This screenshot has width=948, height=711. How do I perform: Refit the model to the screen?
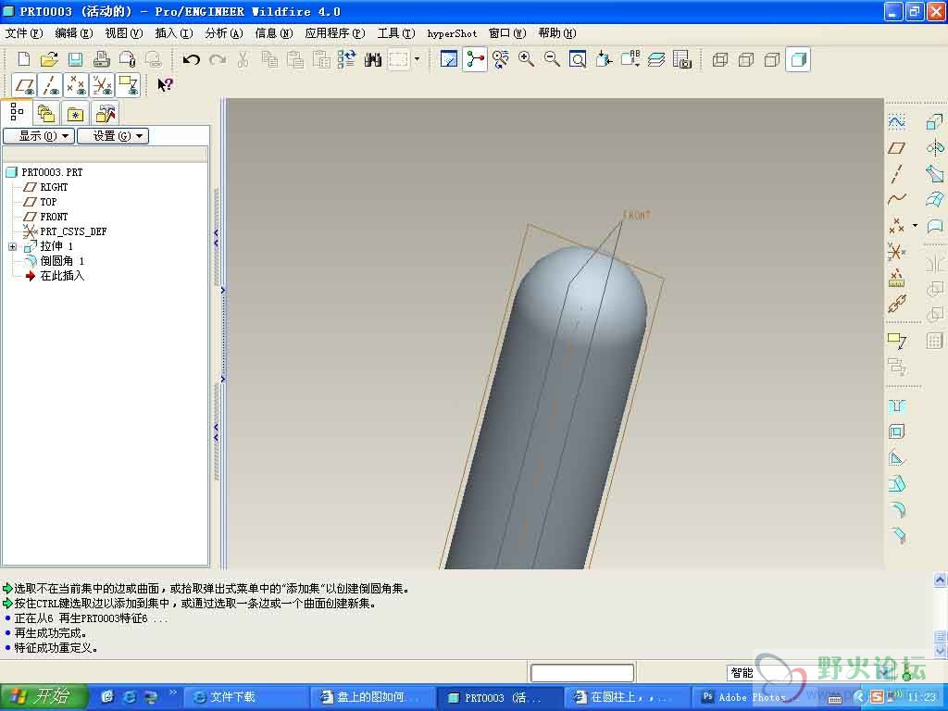coord(578,59)
